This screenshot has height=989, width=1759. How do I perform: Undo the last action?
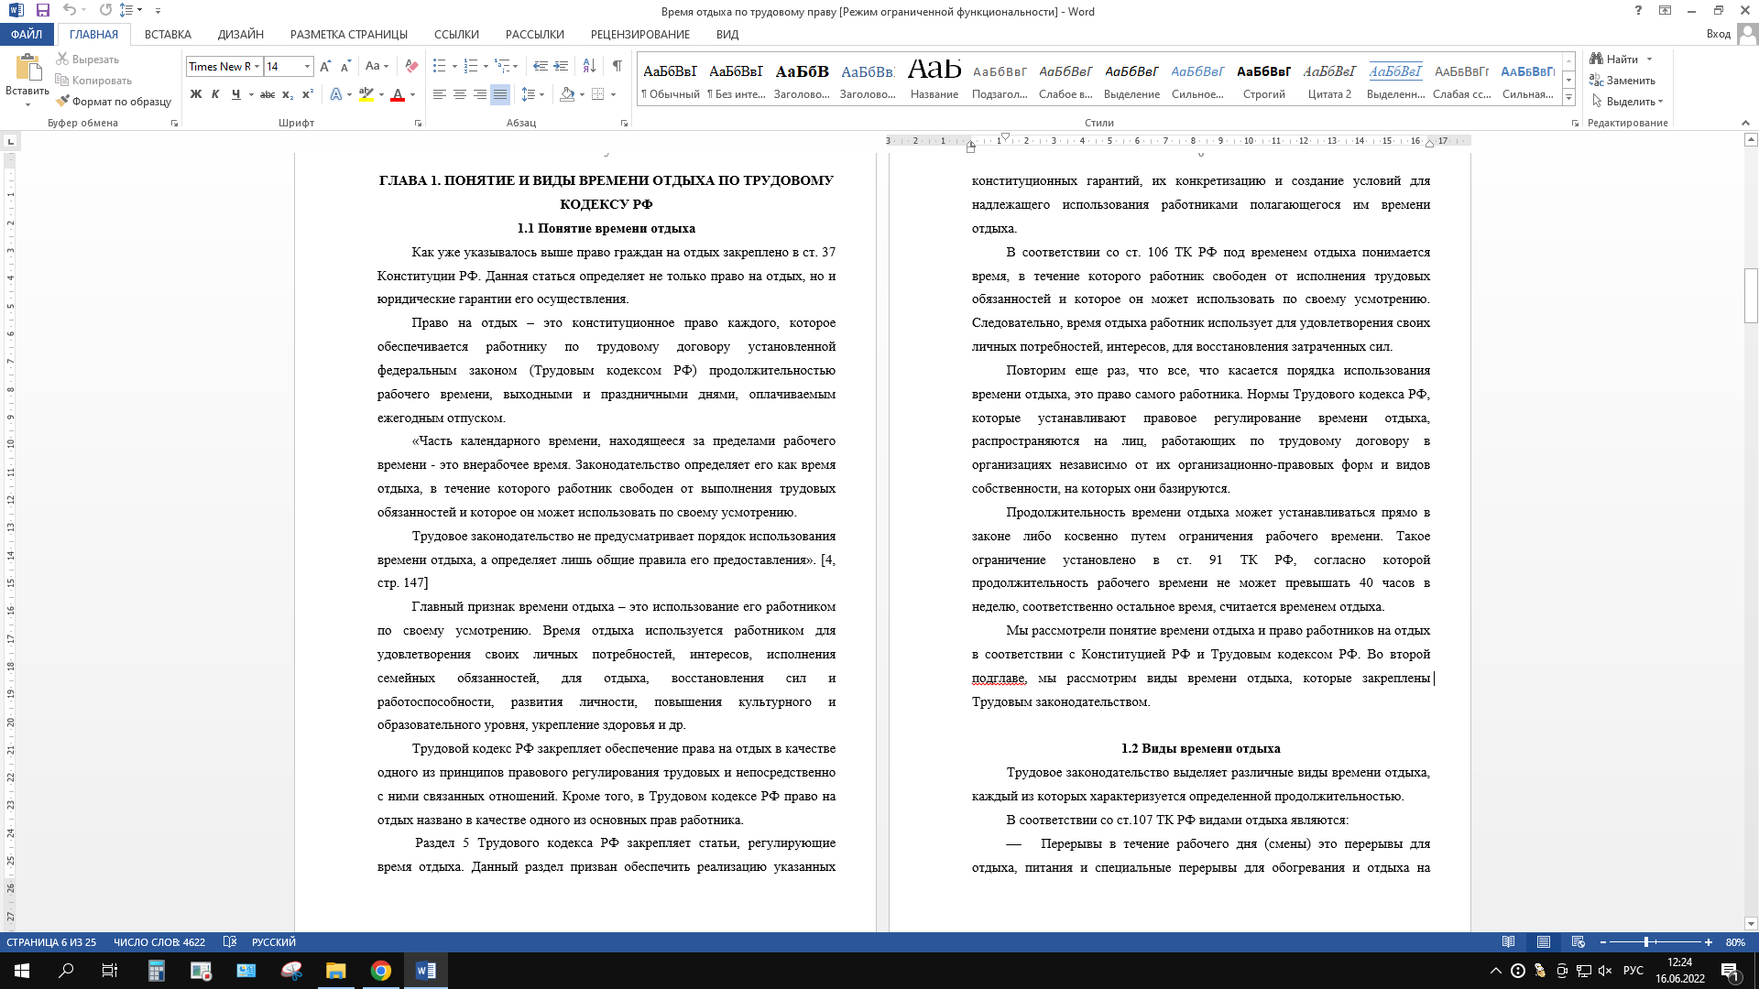(x=70, y=11)
